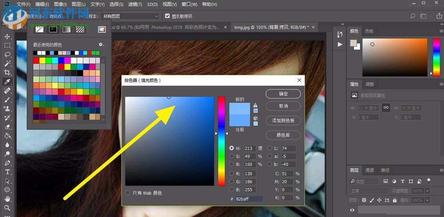Open the Layer (图层) menu
Image resolution: width=444 pixels, height=217 pixels.
pos(79,4)
